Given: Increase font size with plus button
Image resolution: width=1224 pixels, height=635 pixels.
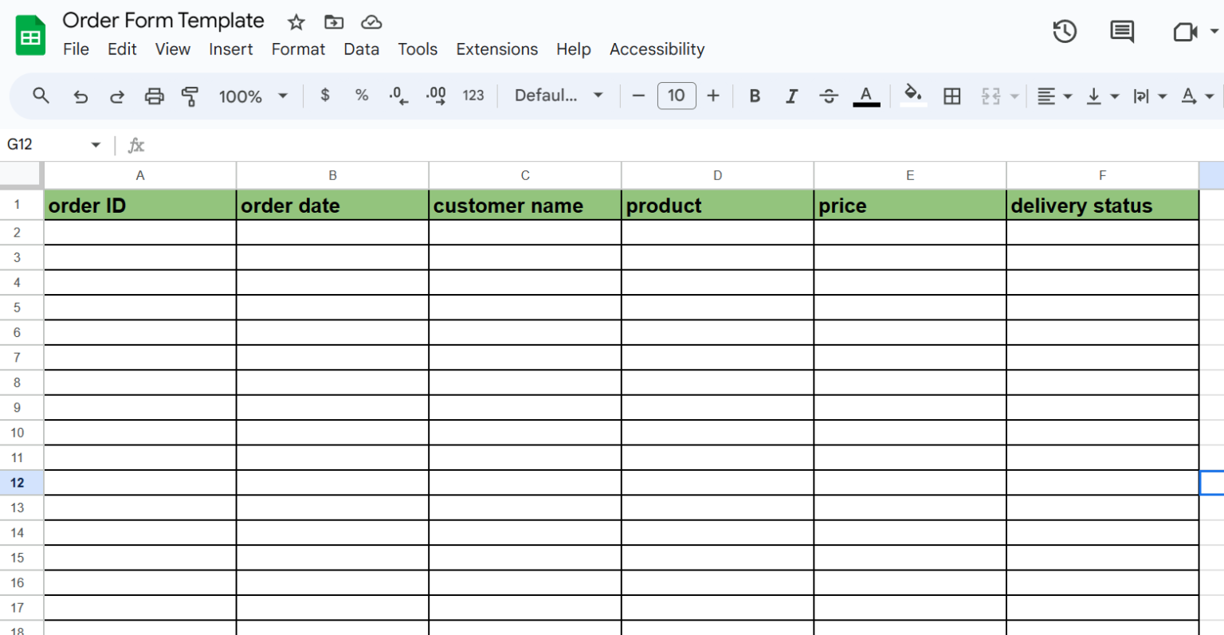Looking at the screenshot, I should [x=713, y=96].
